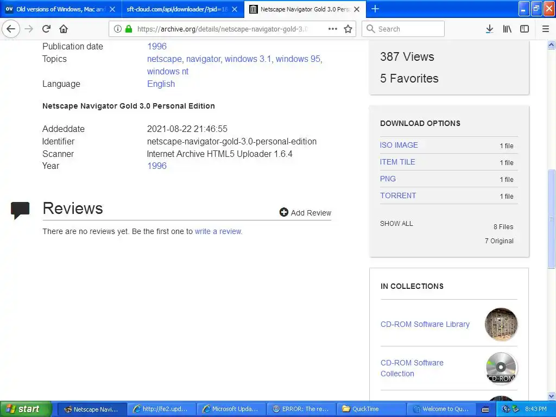Screen dimensions: 556x417
Task: Close the Old versions of Windows tab
Action: 112,9
